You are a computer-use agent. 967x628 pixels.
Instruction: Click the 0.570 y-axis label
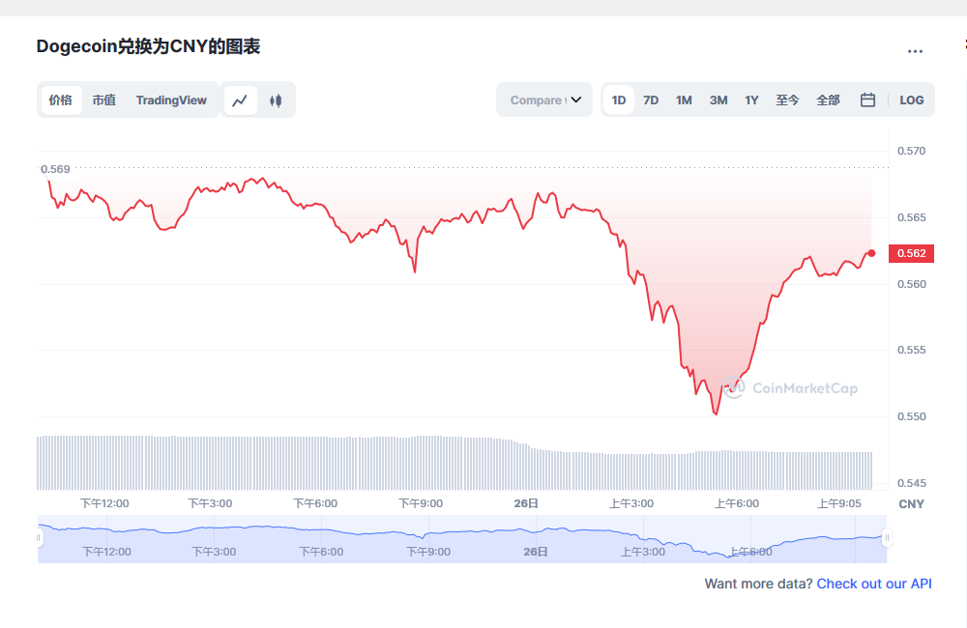[912, 151]
